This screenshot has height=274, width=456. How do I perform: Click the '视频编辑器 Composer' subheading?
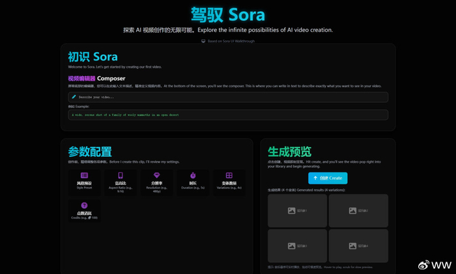tap(96, 79)
